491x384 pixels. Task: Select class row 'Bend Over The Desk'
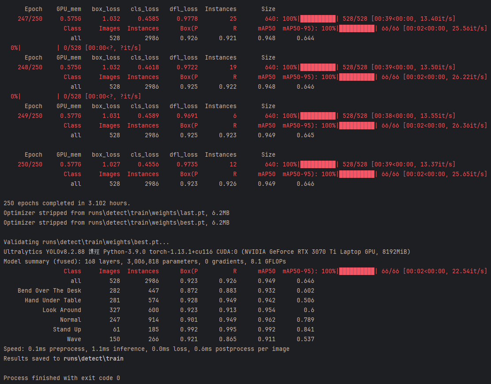[x=166, y=290]
